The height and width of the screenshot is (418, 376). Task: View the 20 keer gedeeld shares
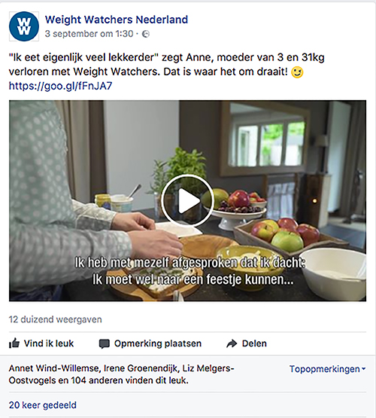click(43, 405)
